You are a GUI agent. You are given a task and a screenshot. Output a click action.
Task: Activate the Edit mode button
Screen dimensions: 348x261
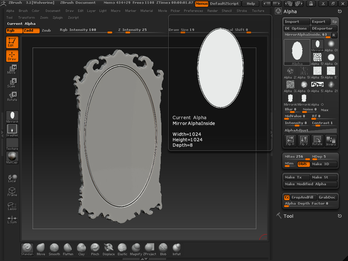[x=12, y=42]
